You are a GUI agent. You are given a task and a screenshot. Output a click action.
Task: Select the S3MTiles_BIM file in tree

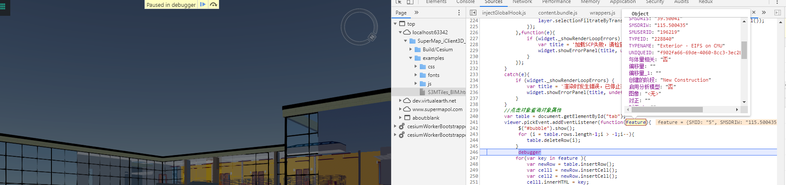[446, 92]
